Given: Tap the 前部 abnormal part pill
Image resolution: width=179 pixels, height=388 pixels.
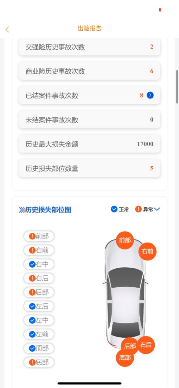Looking at the screenshot, I should tap(39, 236).
